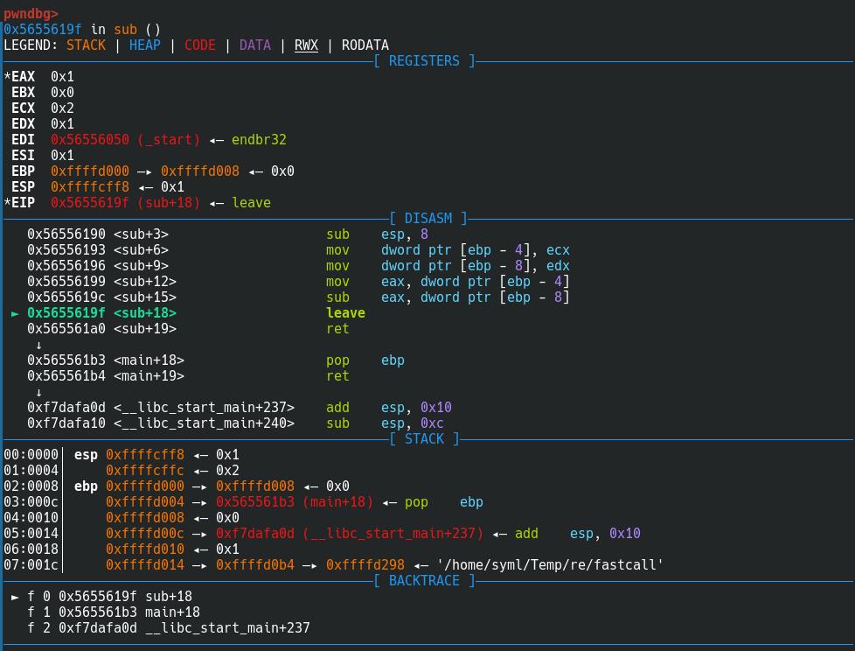855x651 pixels.
Task: Click the pwndbg> prompt
Action: point(31,13)
